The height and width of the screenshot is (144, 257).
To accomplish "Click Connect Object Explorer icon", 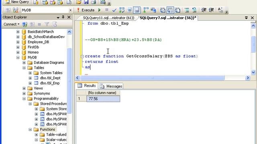I will click(x=25, y=24).
